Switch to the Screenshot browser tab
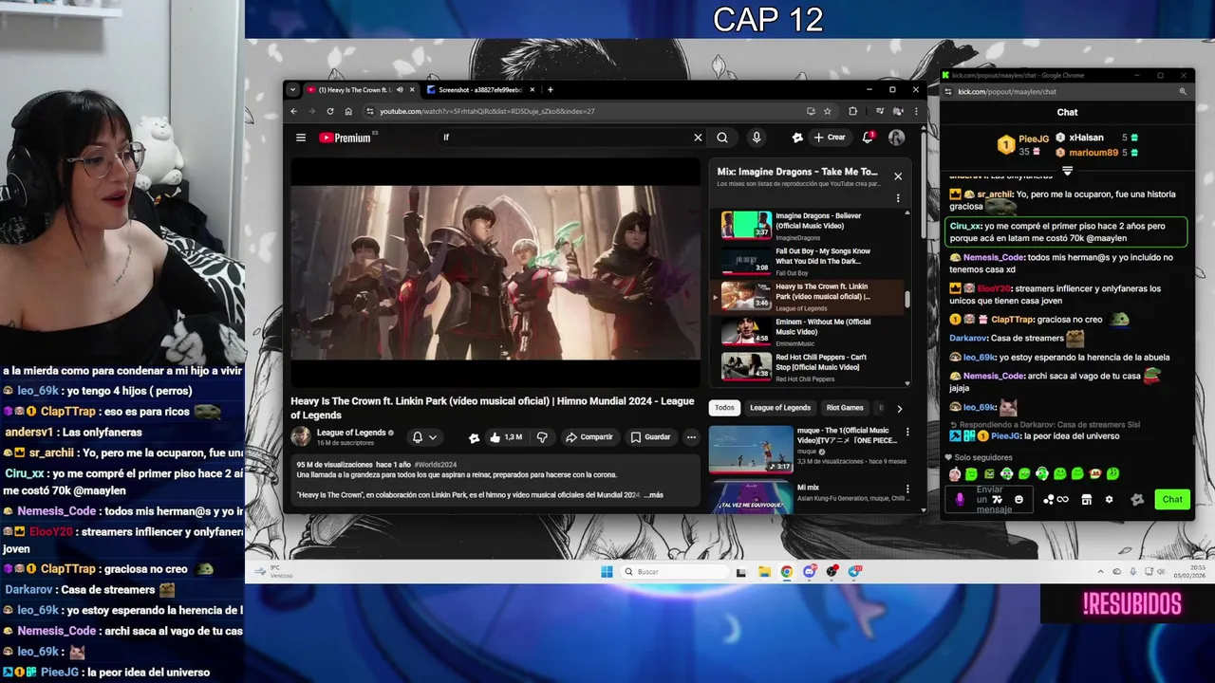The height and width of the screenshot is (683, 1215). pos(480,90)
